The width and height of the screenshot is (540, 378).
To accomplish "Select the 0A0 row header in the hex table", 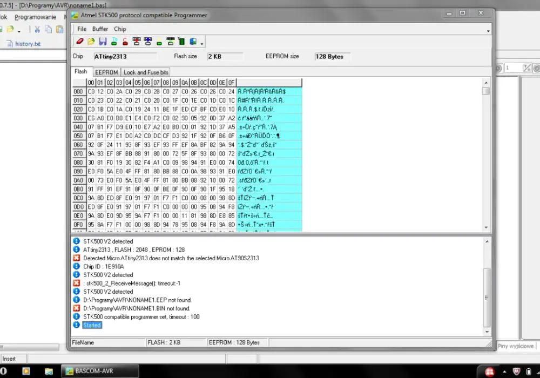I will pyautogui.click(x=79, y=180).
